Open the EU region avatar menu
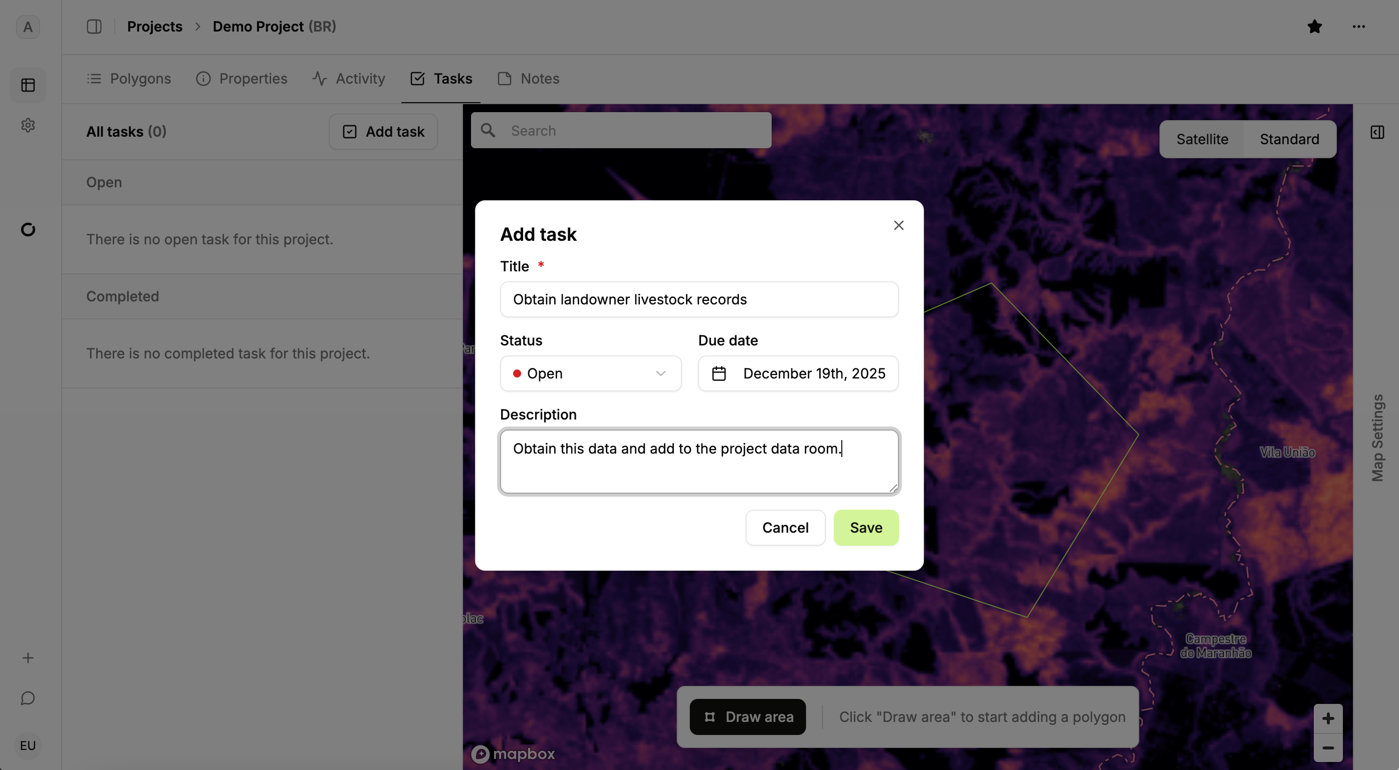Viewport: 1399px width, 770px height. [x=28, y=745]
